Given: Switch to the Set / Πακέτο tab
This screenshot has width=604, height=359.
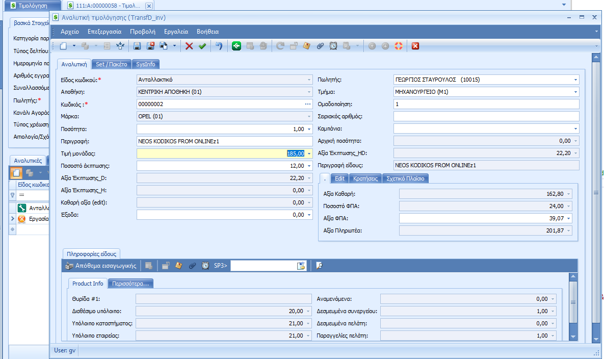Looking at the screenshot, I should [112, 64].
